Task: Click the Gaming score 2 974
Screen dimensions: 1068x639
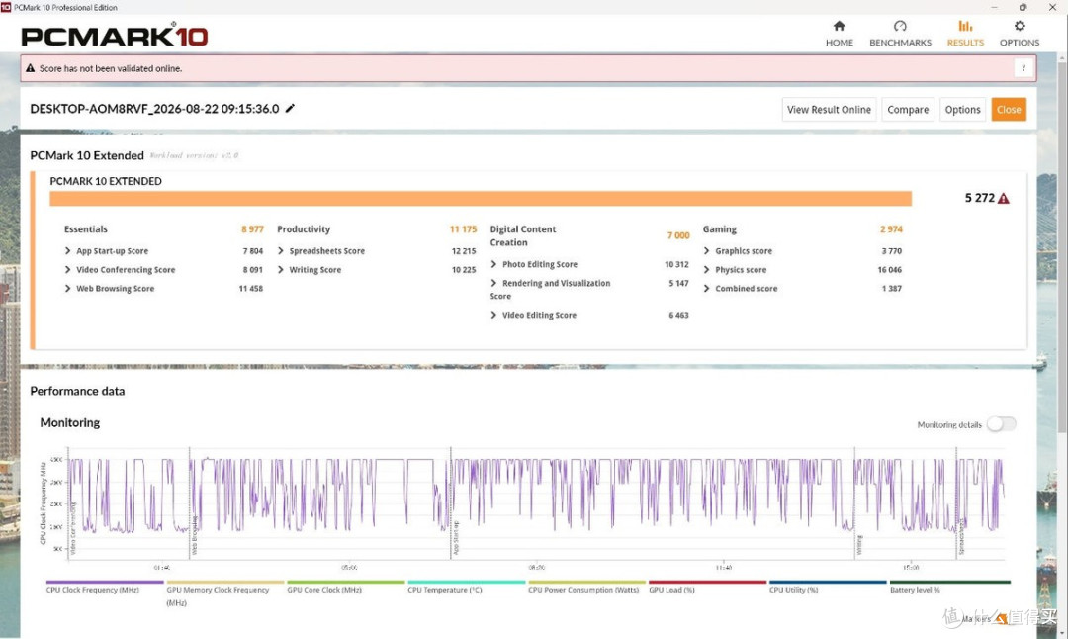Action: coord(891,229)
